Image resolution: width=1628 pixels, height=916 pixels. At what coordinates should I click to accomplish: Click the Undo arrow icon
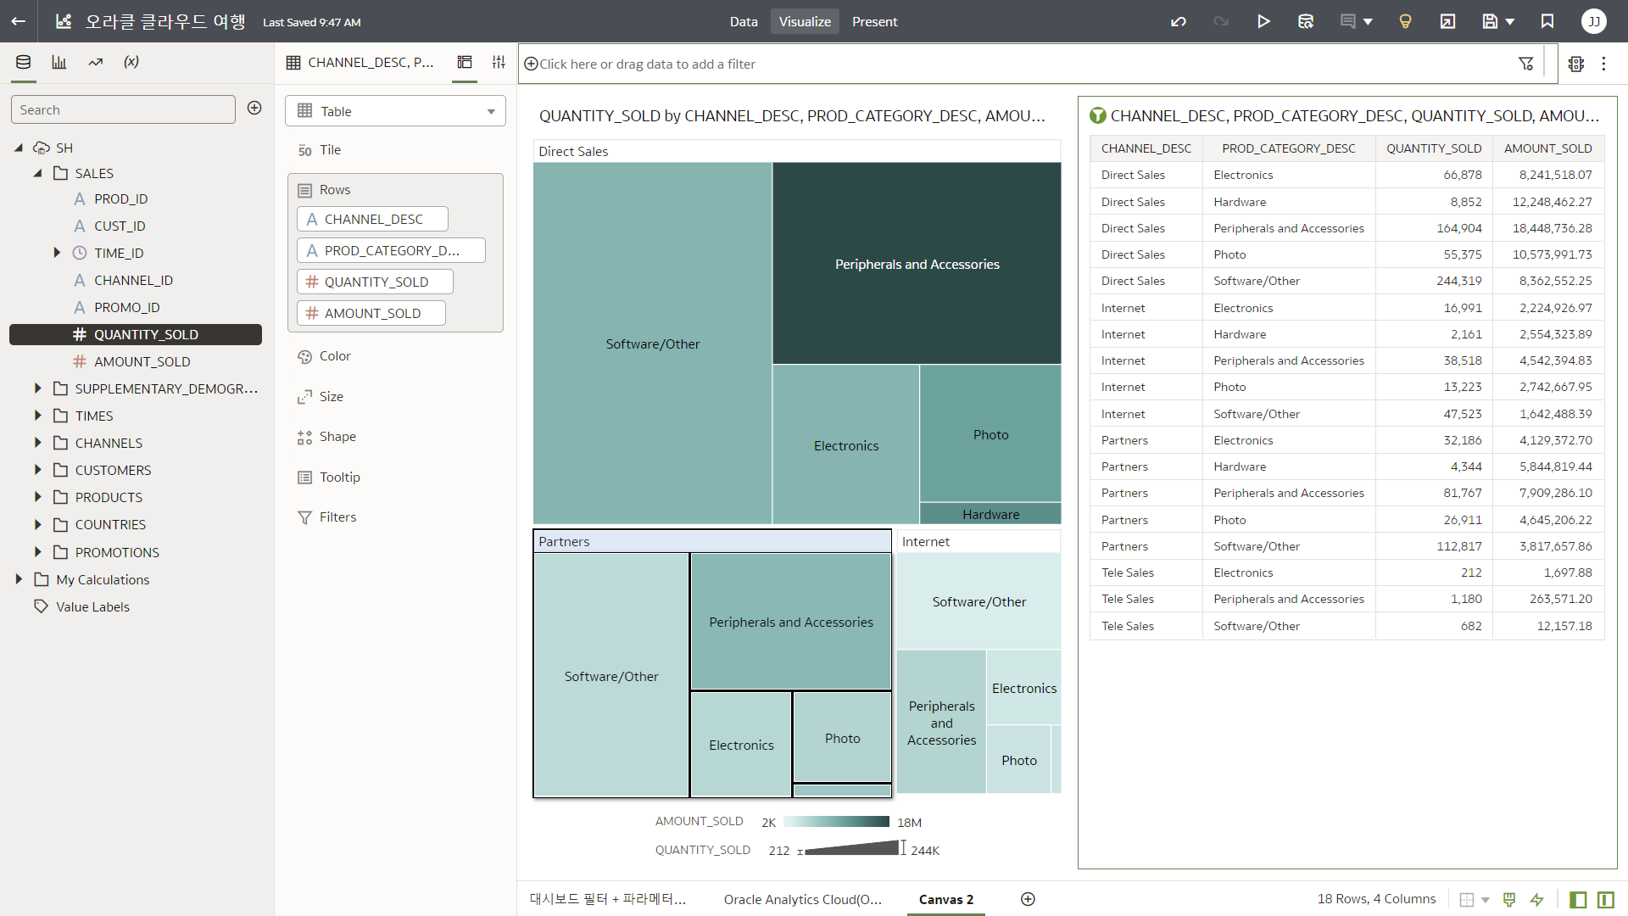(1179, 21)
